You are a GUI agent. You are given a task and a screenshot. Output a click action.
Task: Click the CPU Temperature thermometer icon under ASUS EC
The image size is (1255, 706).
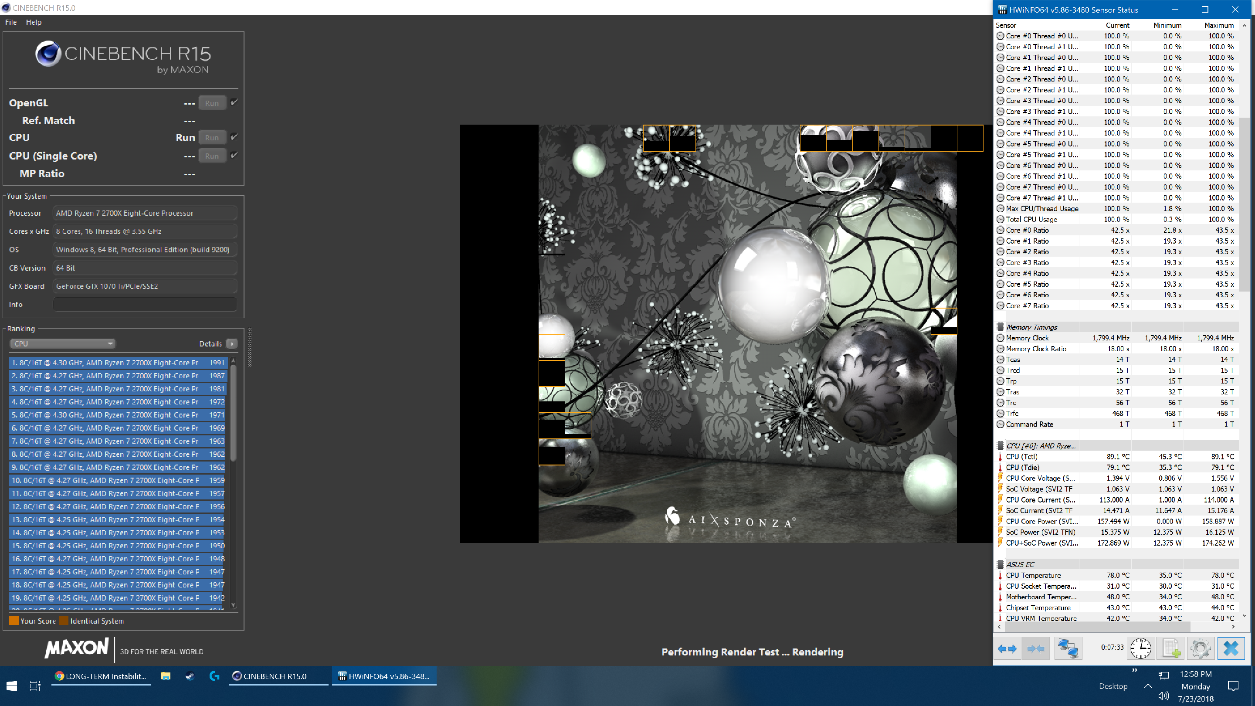[1000, 575]
